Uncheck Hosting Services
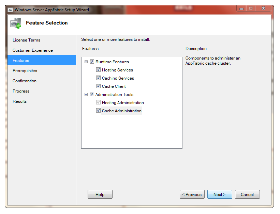The width and height of the screenshot is (280, 214). pyautogui.click(x=98, y=70)
